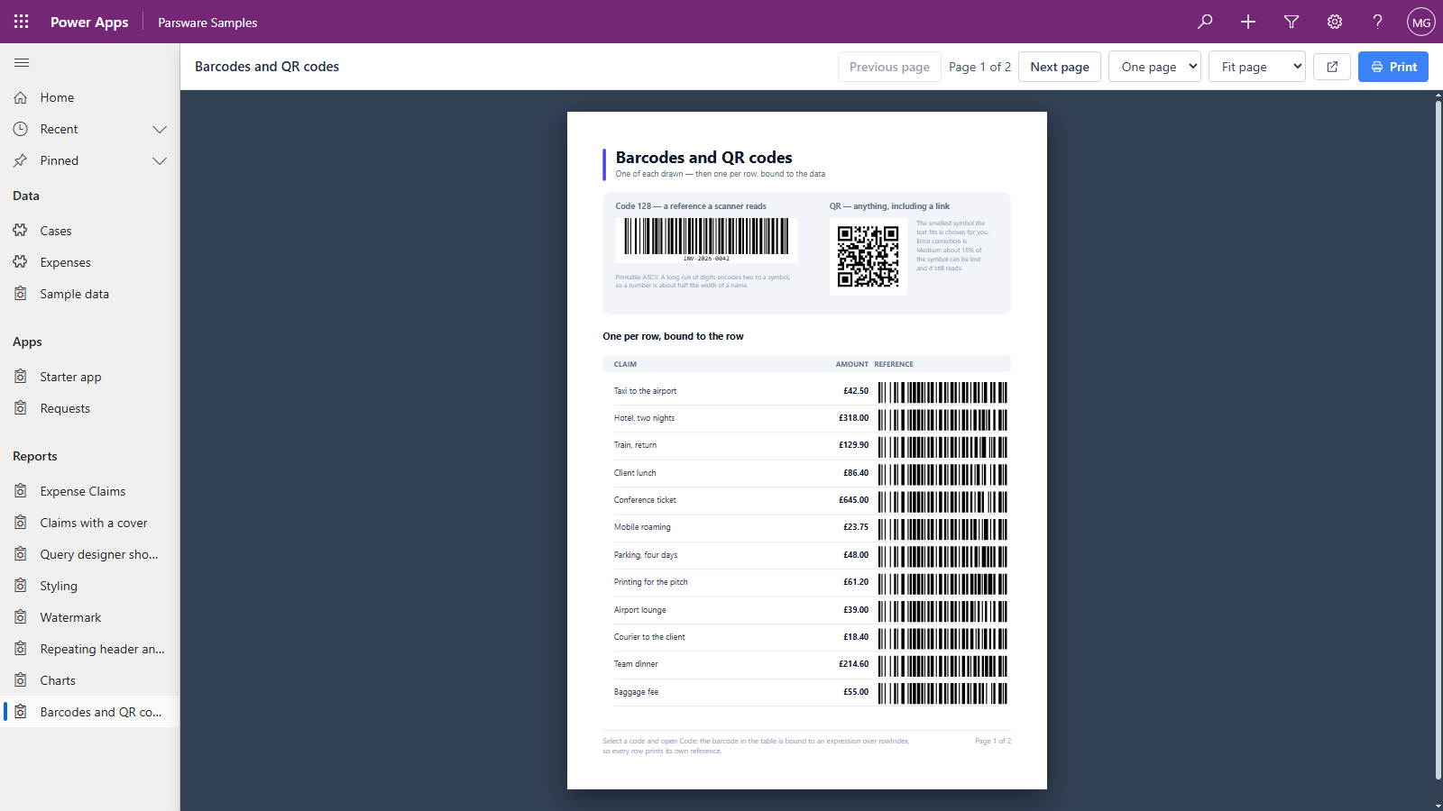This screenshot has height=811, width=1443.
Task: Expand the Pinned chevron
Action: click(x=160, y=160)
